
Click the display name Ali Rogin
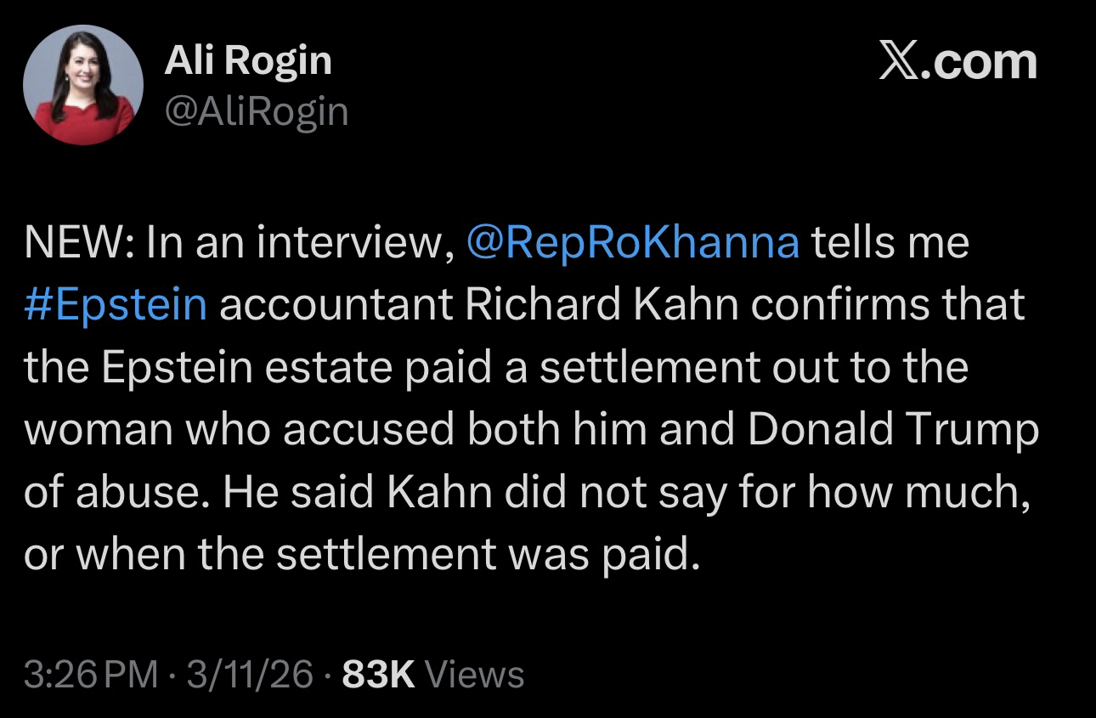(x=247, y=61)
